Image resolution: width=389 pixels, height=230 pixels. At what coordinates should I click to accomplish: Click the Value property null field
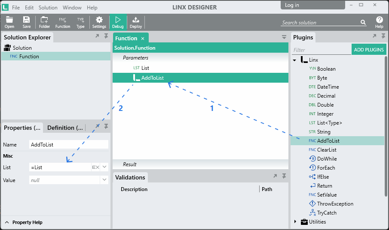coord(64,180)
